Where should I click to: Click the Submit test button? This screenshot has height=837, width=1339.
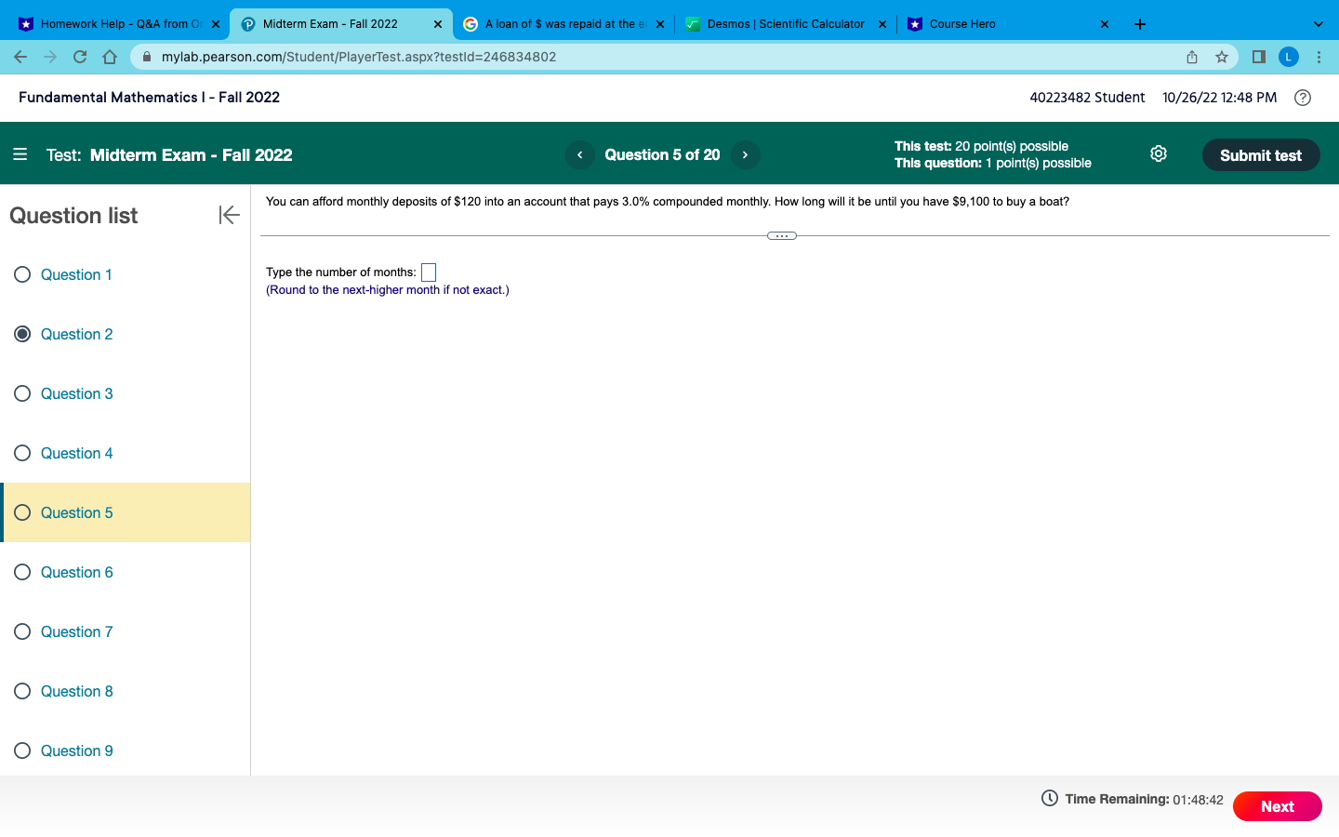pos(1261,154)
